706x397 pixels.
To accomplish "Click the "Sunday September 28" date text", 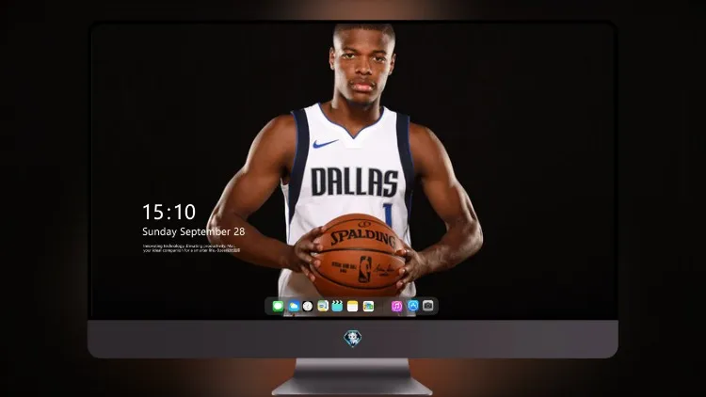I will coord(194,231).
